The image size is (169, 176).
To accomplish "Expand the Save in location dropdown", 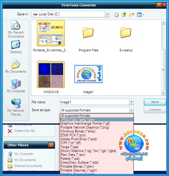I will [x=107, y=14].
